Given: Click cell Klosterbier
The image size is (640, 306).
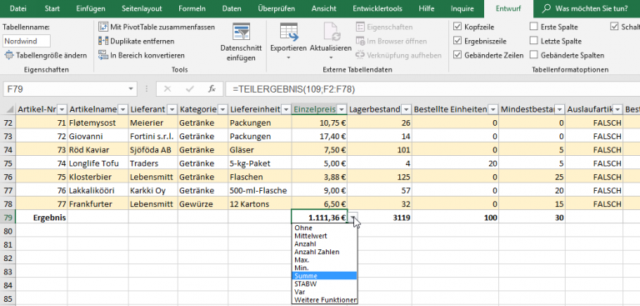Looking at the screenshot, I should [98, 177].
